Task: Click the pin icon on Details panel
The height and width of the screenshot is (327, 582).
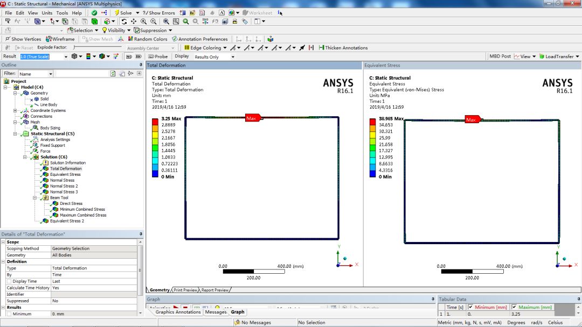Action: point(141,234)
